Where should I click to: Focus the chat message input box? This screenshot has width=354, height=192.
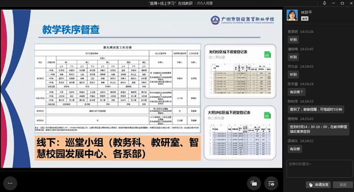point(319,169)
